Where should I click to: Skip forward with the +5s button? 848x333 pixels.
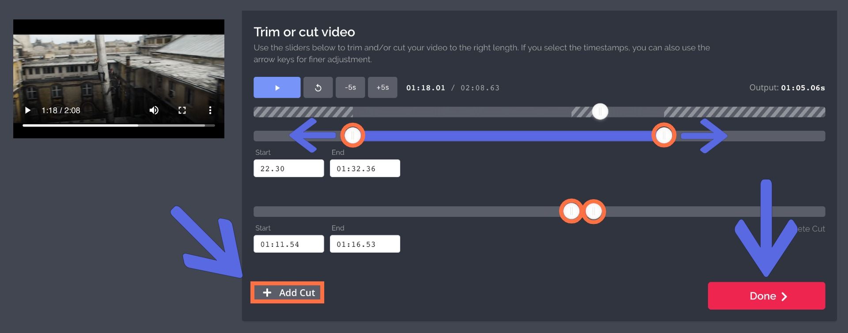pyautogui.click(x=382, y=87)
